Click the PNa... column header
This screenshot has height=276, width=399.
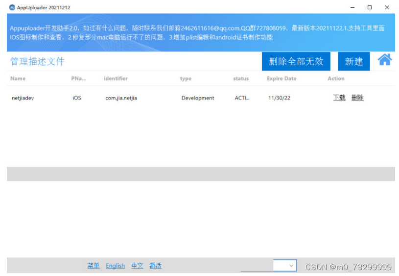[79, 78]
